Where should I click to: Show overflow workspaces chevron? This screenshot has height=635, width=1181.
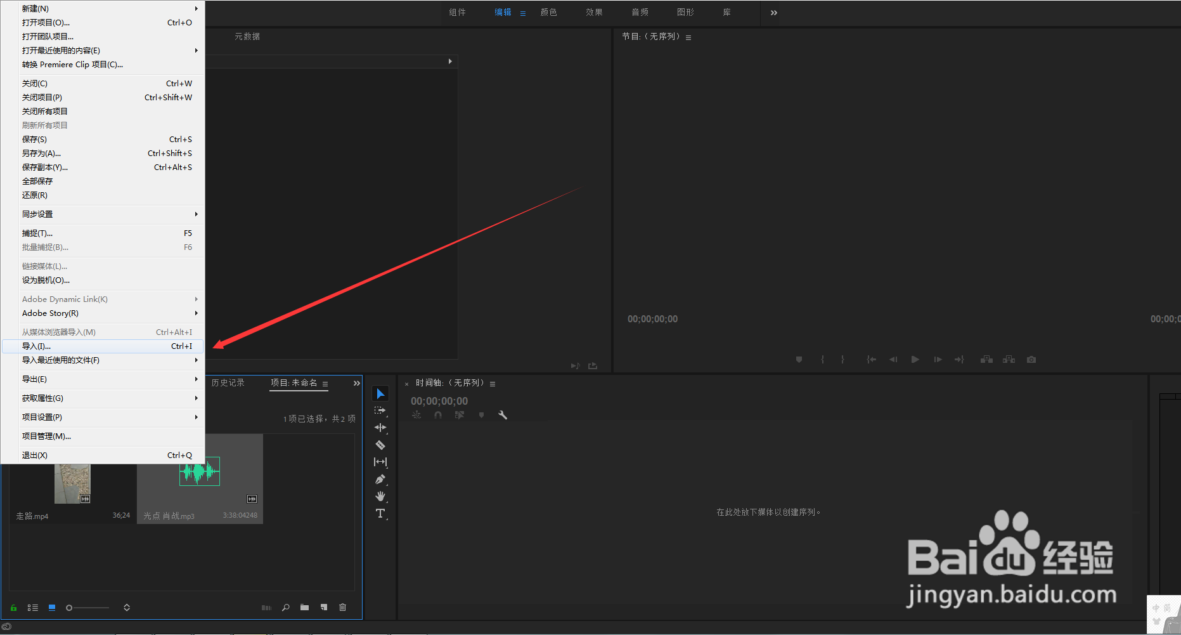pyautogui.click(x=773, y=13)
